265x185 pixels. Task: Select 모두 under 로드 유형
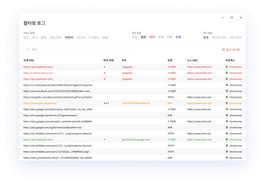pyautogui.click(x=206, y=37)
